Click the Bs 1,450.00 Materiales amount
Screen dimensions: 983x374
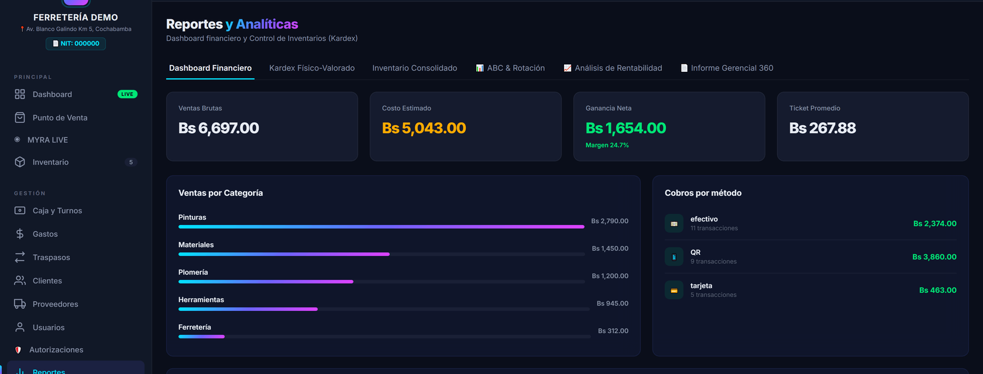(x=610, y=248)
